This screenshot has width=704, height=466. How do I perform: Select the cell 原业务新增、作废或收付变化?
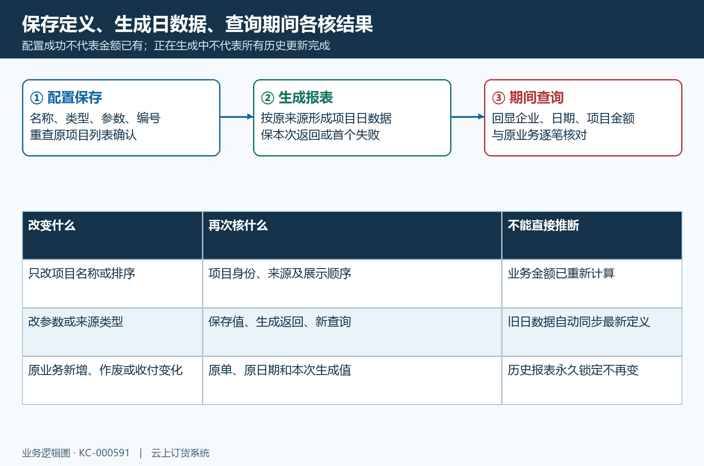tap(112, 380)
